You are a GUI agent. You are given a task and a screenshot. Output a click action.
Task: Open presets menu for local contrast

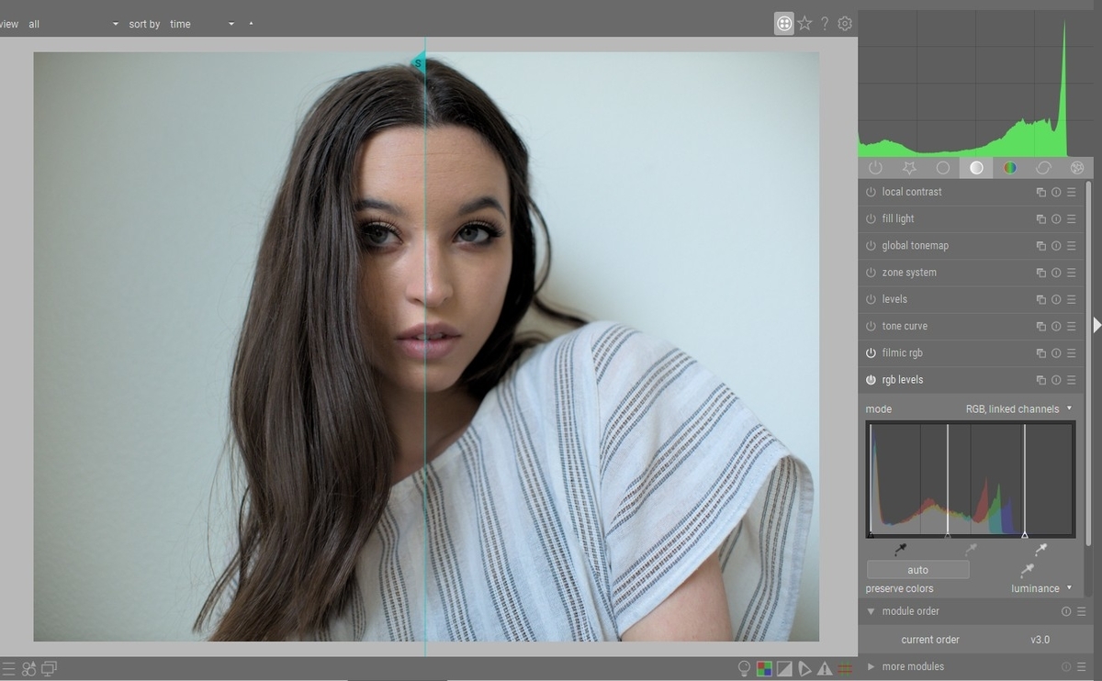tap(1072, 193)
